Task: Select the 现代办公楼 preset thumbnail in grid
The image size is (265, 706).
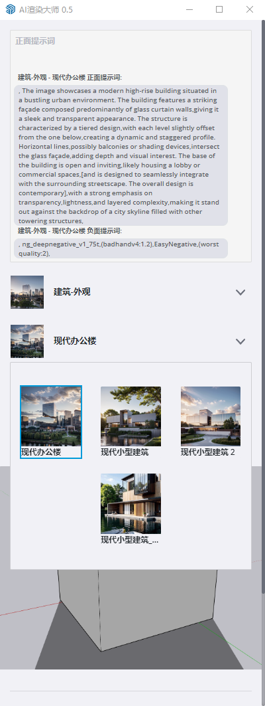Action: tap(51, 416)
